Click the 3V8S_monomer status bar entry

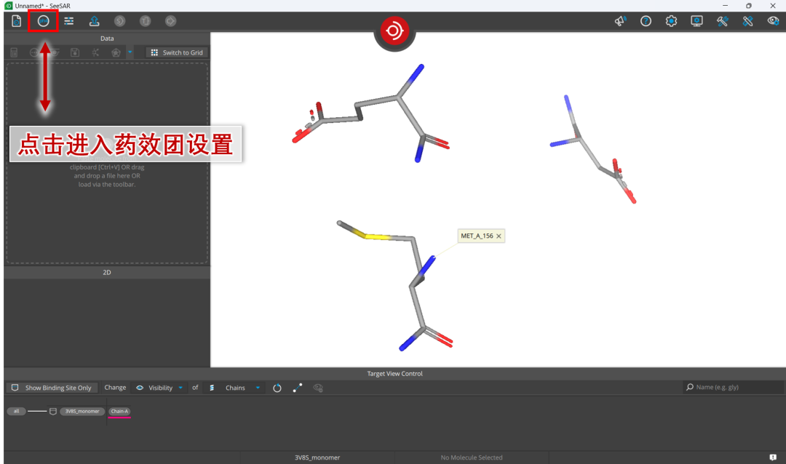point(317,457)
